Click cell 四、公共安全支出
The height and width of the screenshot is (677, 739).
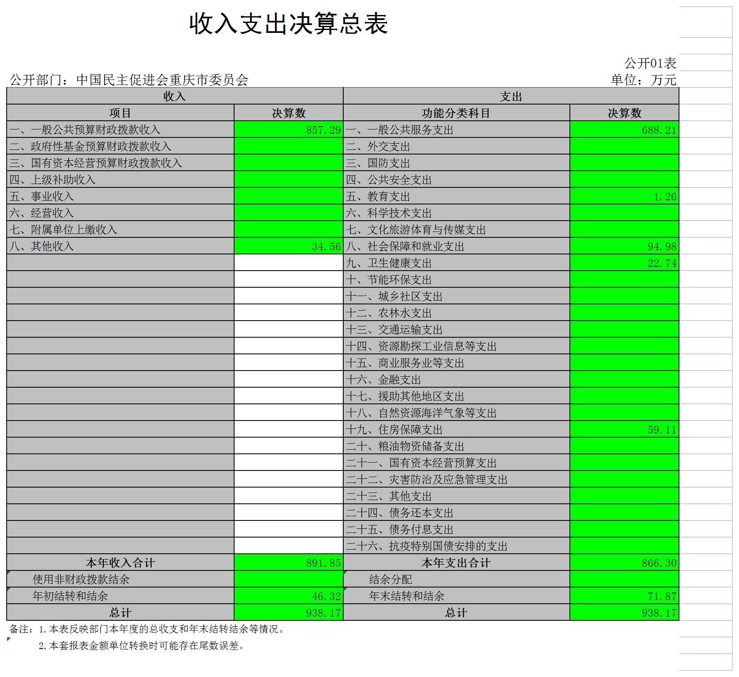[x=457, y=179]
